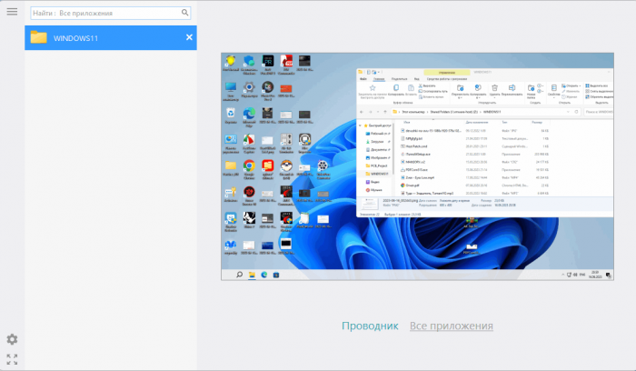Screen dimensions: 636x371
Task: Click the Проводник link below the preview
Action: [370, 326]
